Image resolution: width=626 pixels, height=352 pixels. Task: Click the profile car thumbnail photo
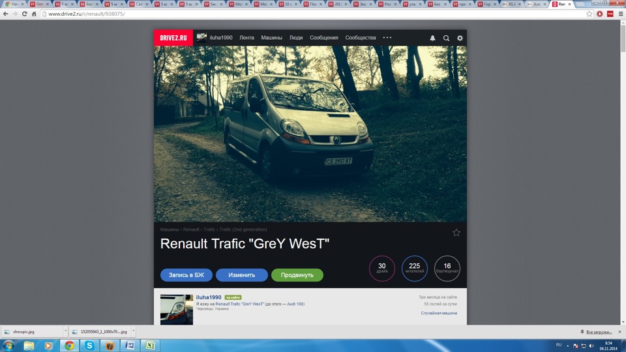177,310
